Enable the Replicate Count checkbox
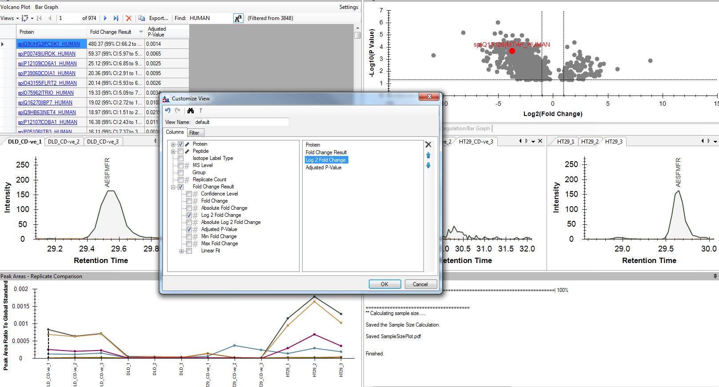719x387 pixels. (180, 180)
